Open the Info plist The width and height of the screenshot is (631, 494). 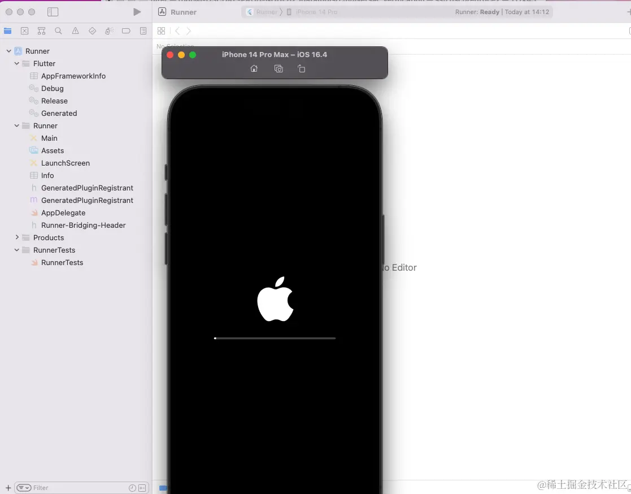click(x=47, y=176)
